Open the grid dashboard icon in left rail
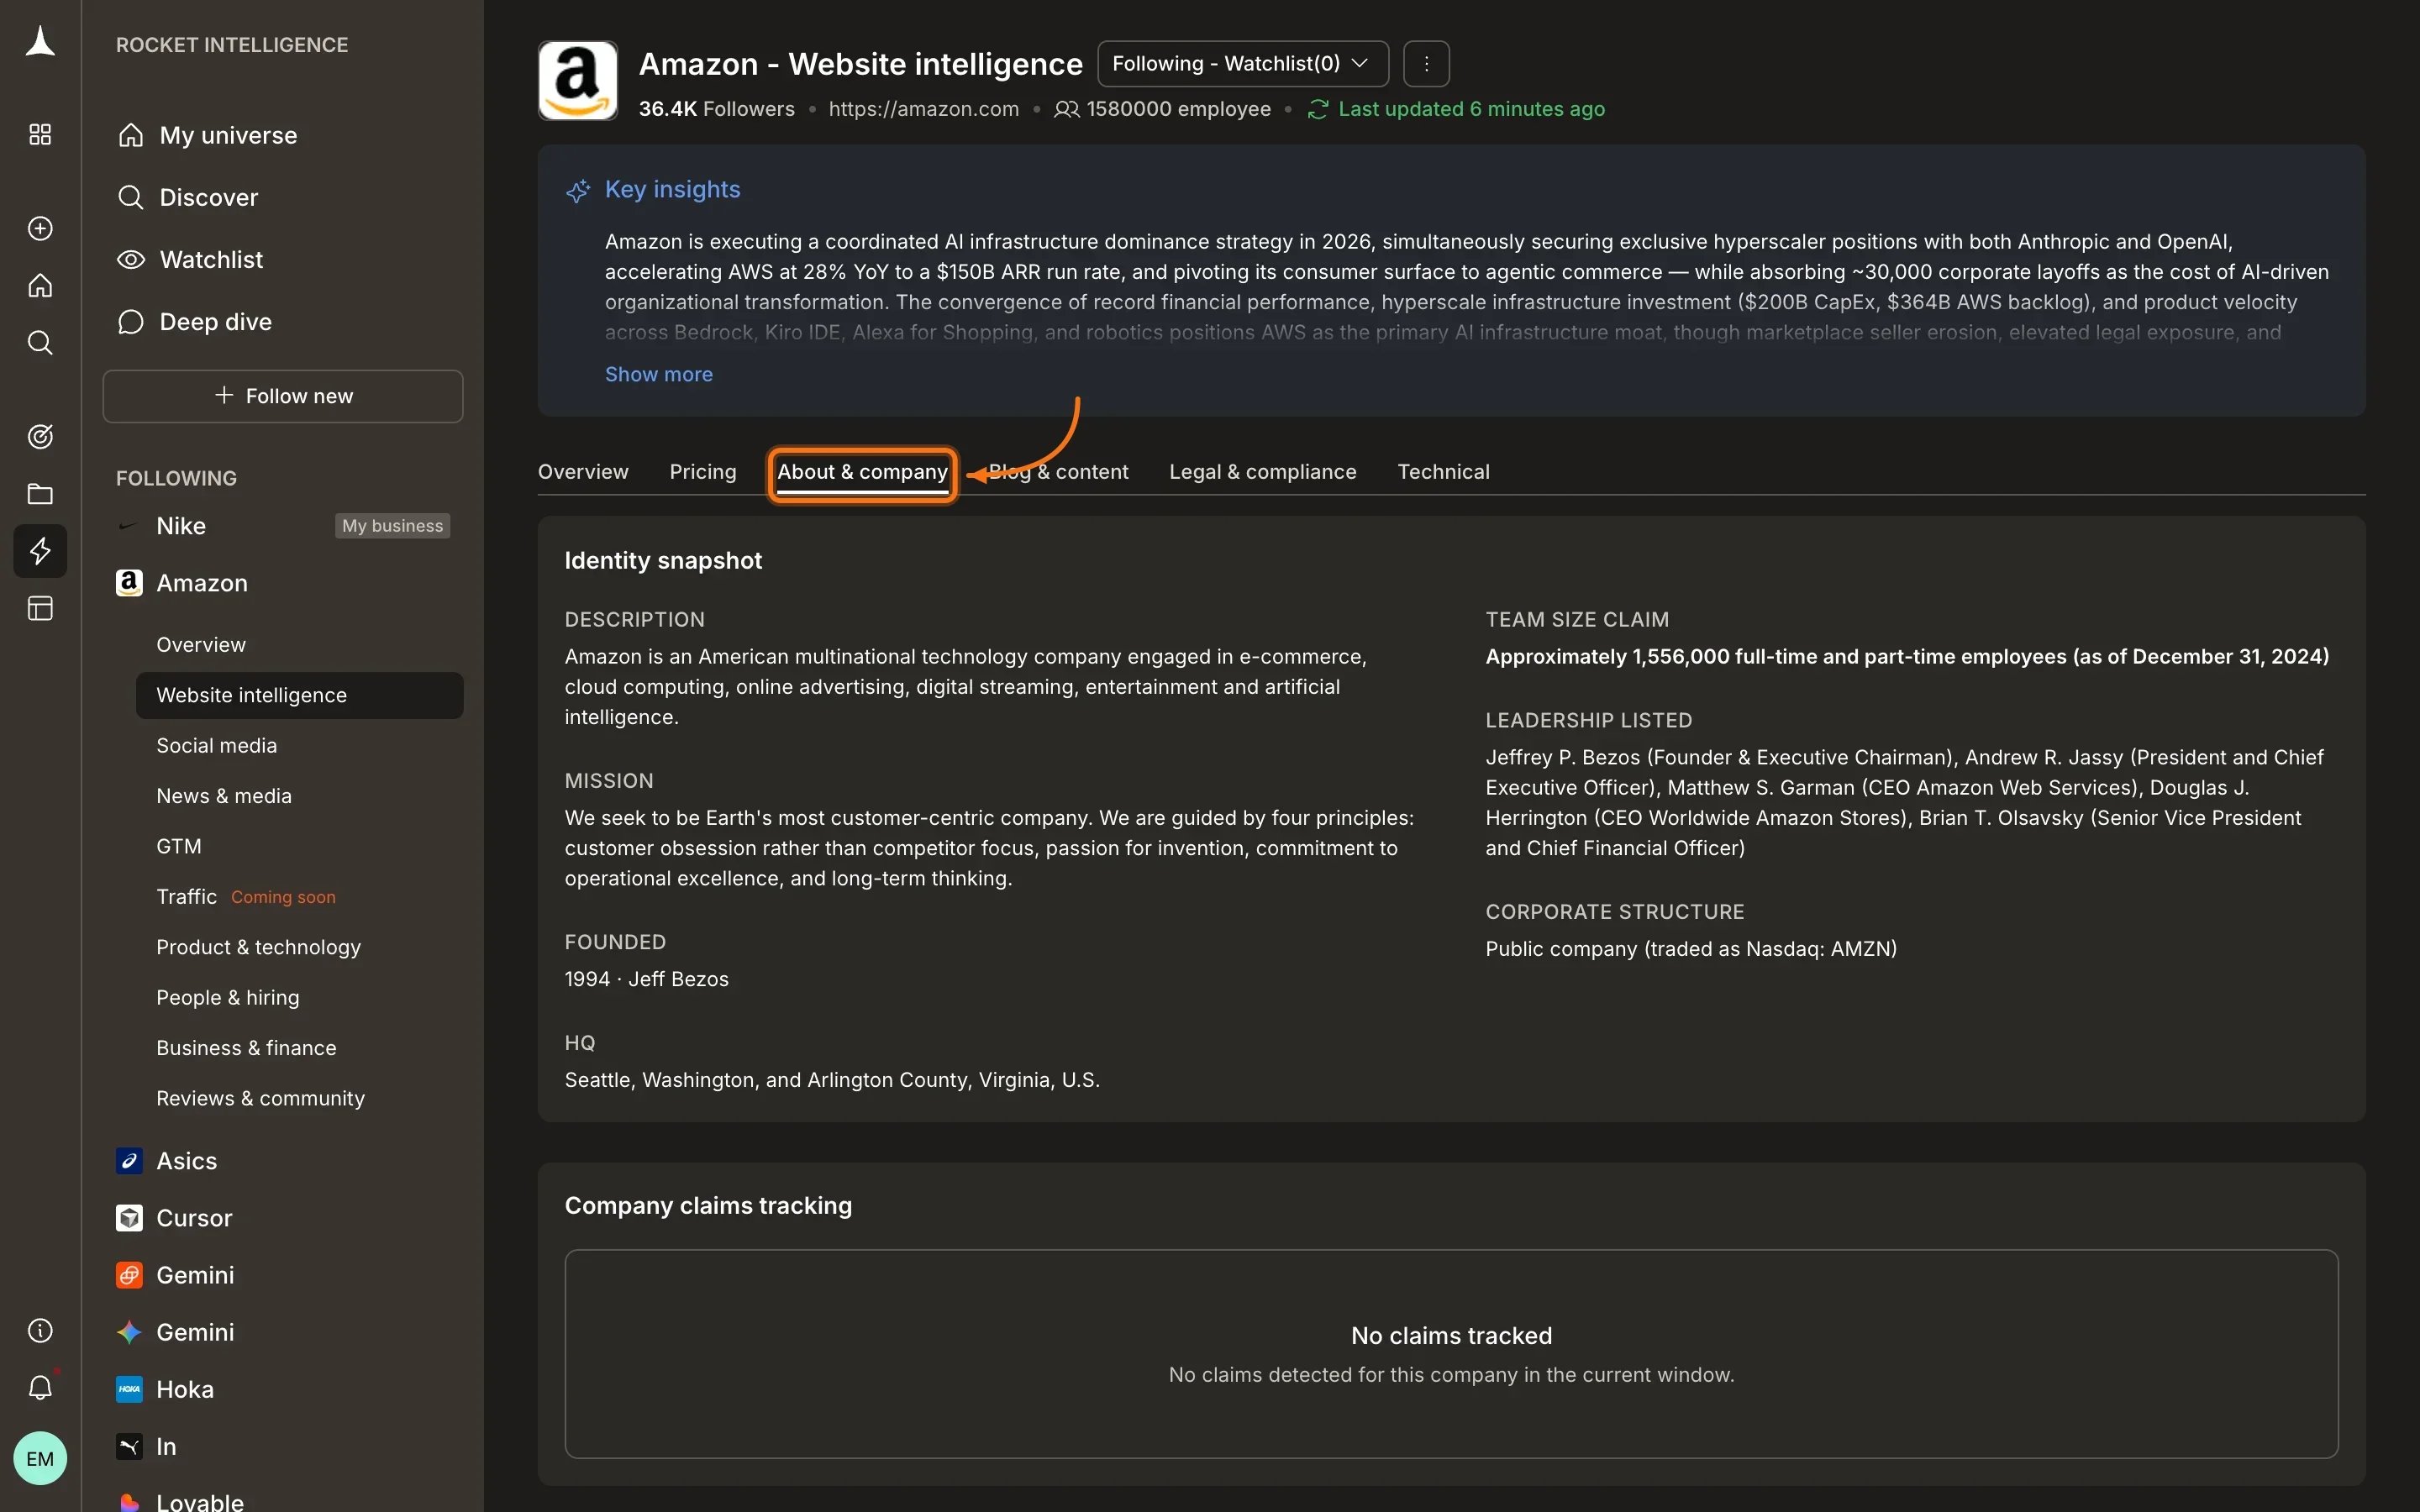2420x1512 pixels. [x=40, y=134]
